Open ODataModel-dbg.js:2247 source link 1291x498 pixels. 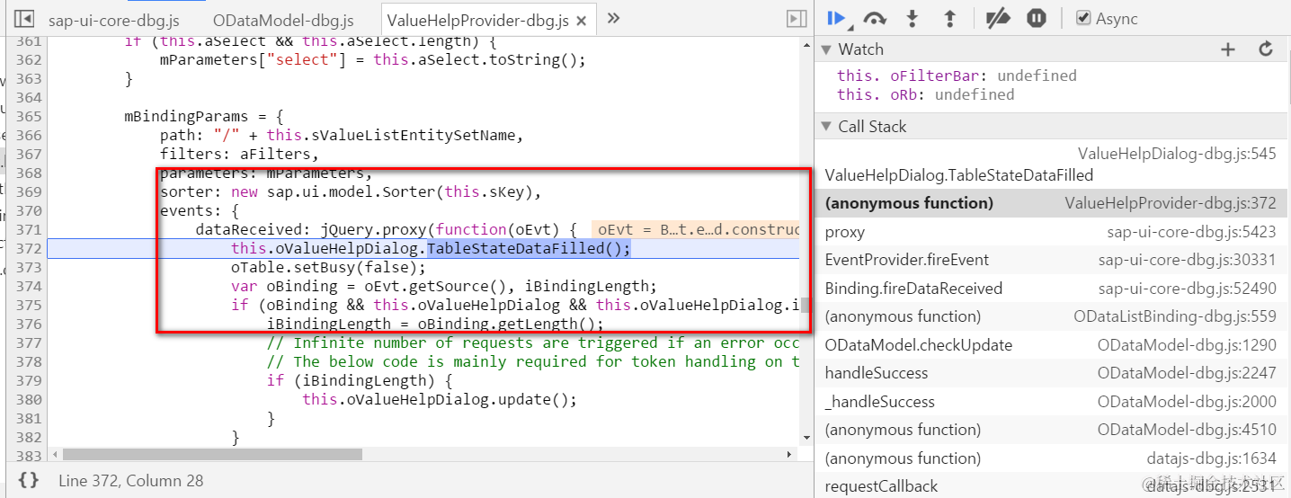point(1187,373)
